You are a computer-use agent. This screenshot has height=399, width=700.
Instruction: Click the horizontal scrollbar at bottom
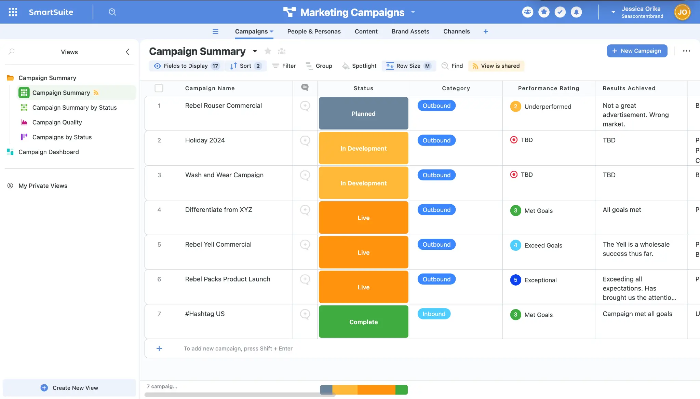pyautogui.click(x=240, y=395)
